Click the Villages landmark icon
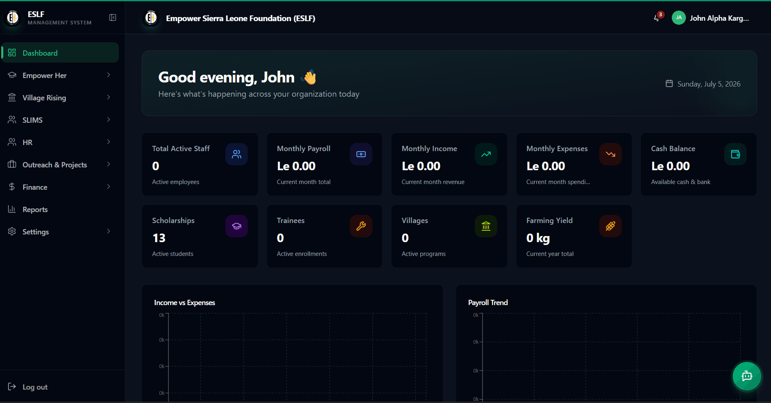Screen dimensions: 771x403 [486, 226]
